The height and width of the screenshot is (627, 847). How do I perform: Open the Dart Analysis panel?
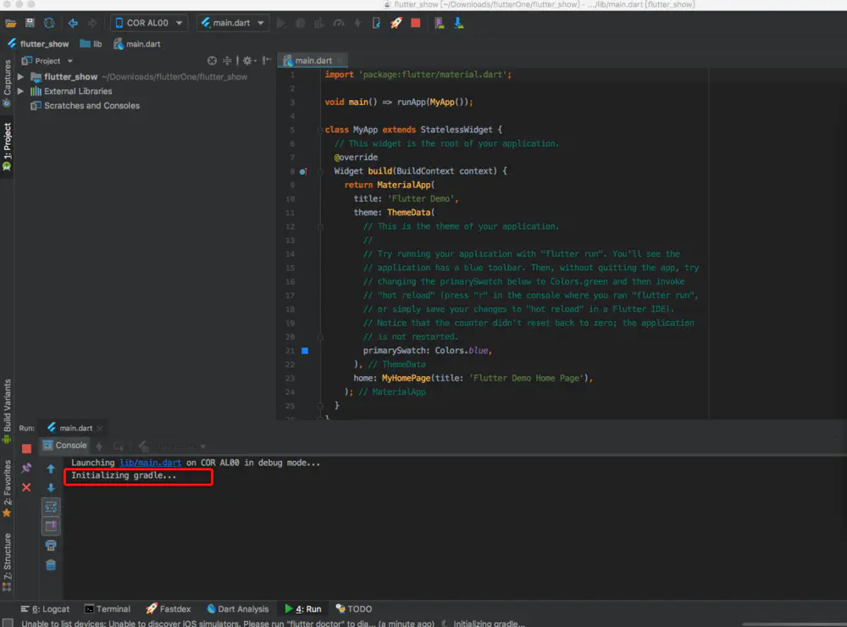(238, 608)
